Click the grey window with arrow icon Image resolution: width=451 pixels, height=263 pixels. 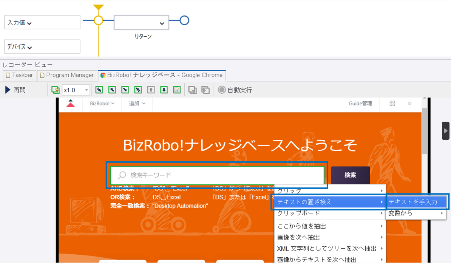click(x=205, y=90)
